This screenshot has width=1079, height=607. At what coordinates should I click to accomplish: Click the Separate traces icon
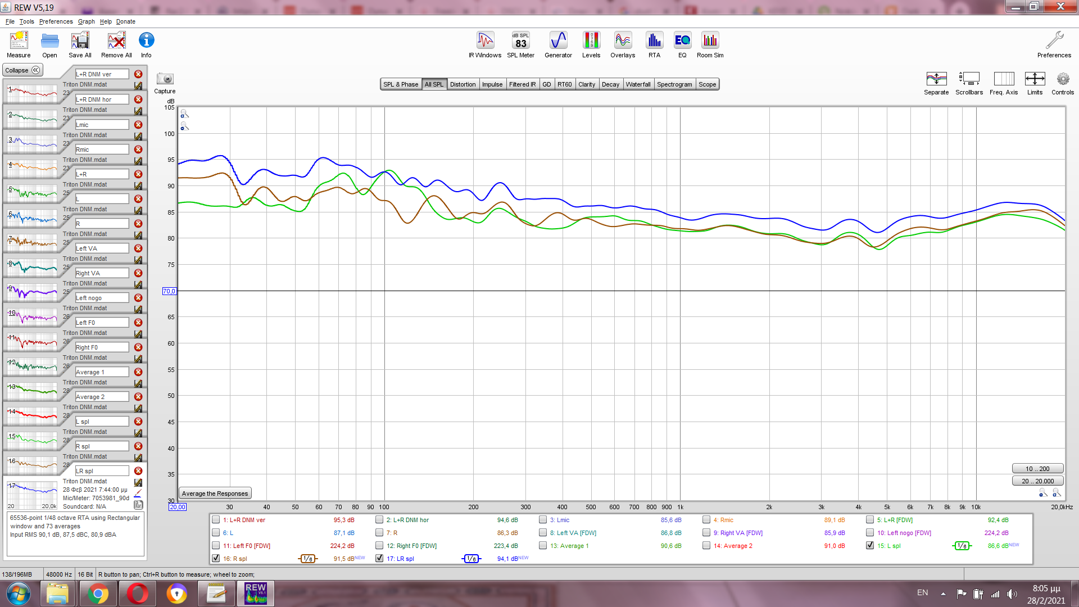(936, 83)
